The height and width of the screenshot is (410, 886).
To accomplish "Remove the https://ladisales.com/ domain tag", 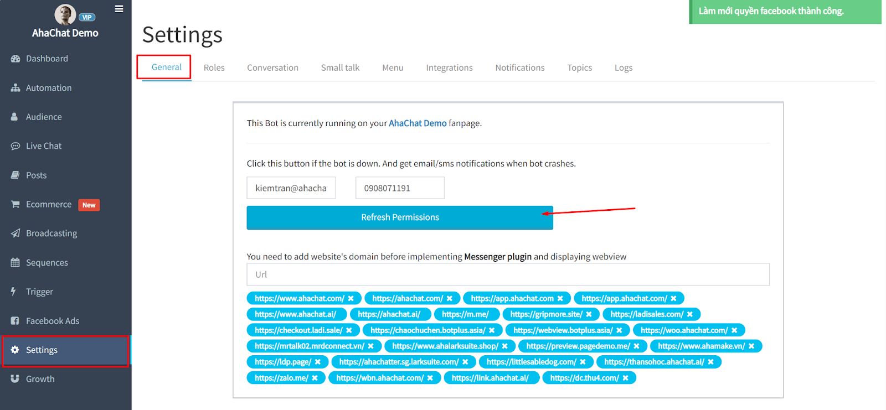I will tap(691, 314).
